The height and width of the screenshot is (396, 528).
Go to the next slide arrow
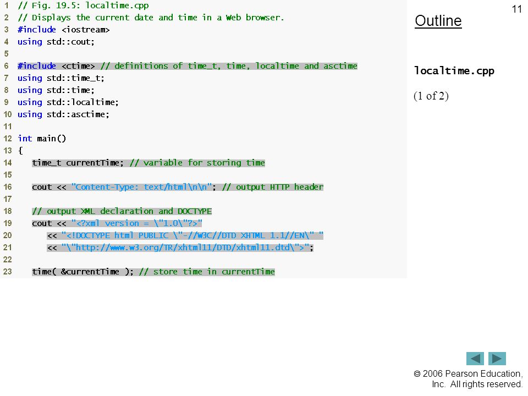(497, 358)
